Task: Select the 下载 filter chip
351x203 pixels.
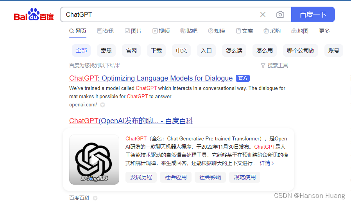Action: point(156,50)
